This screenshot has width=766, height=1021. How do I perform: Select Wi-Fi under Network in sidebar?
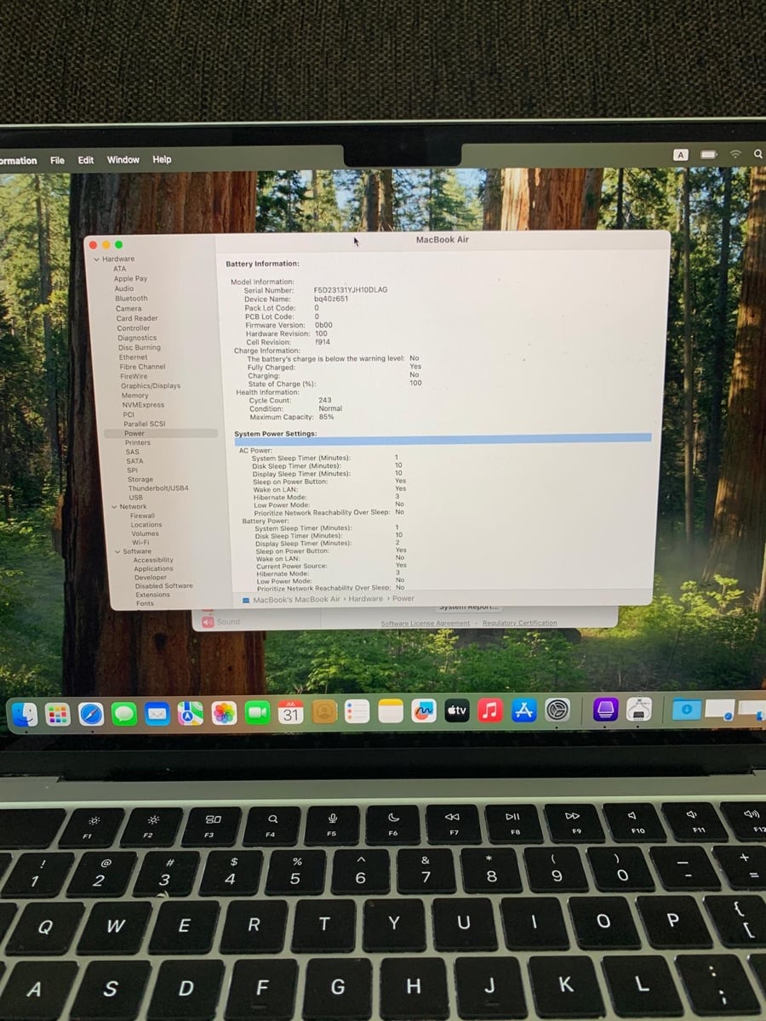(140, 542)
